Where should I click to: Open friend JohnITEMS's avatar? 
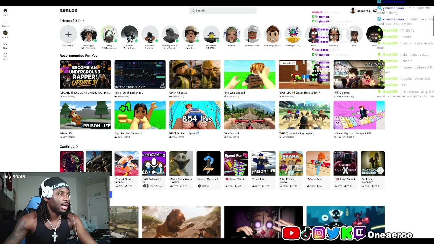coord(211,34)
